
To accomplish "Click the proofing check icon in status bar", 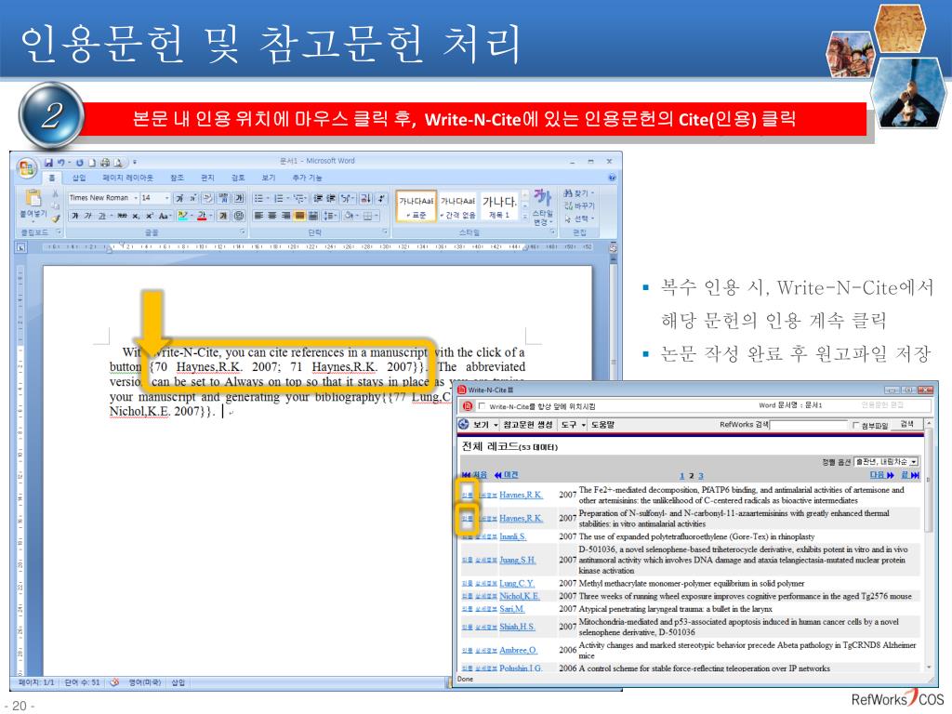I will click(114, 682).
